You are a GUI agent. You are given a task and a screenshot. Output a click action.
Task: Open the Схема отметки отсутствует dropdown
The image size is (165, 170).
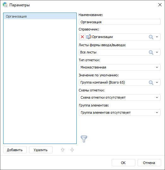(x=120, y=97)
